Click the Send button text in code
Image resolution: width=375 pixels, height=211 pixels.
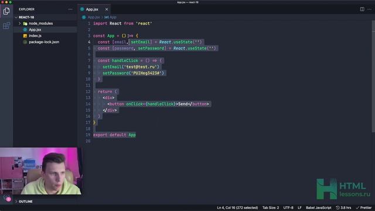click(183, 104)
